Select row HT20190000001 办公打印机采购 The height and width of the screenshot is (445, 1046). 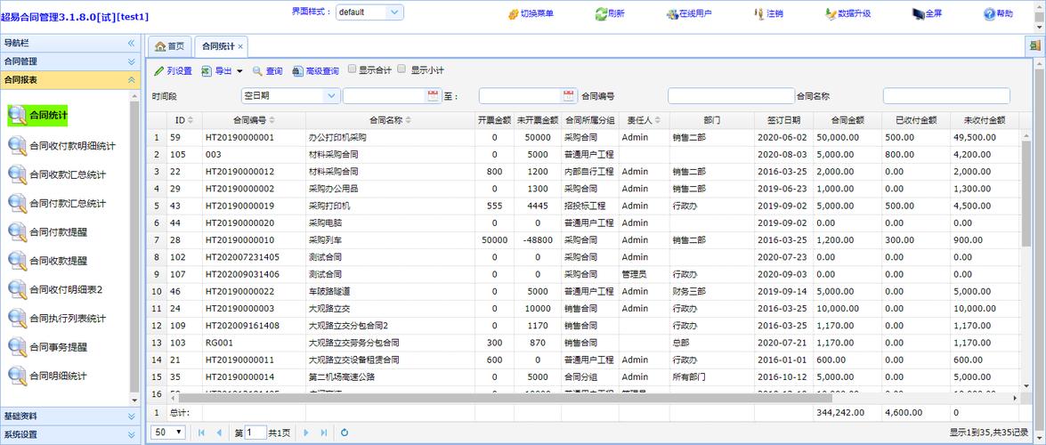pos(583,137)
